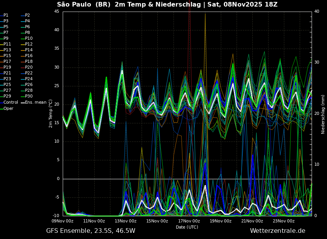Click the 45 temperature axis tick

point(57,12)
